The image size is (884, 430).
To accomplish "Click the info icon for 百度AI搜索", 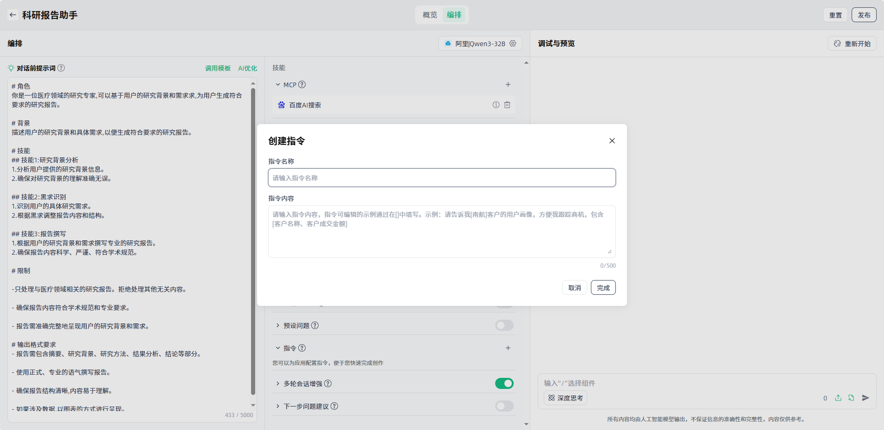I will click(x=496, y=105).
